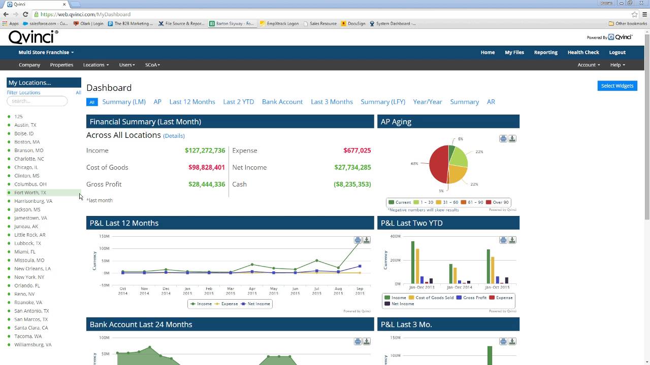Viewport: 650px width, 365px height.
Task: Download the Bank Account Last 24 Months chart
Action: point(367,341)
